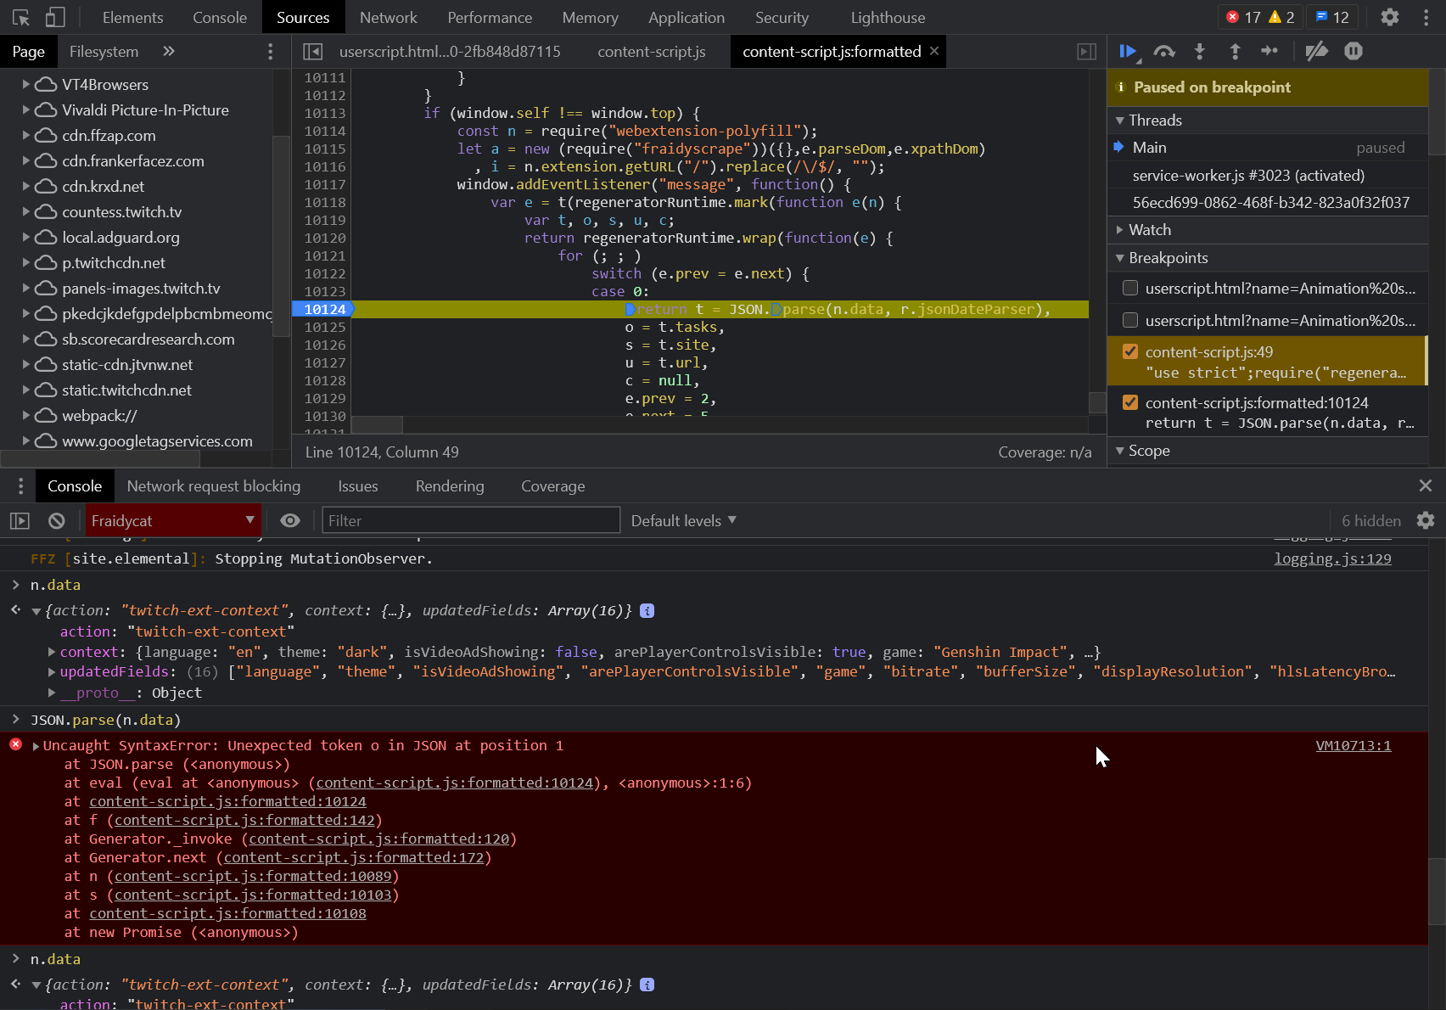The width and height of the screenshot is (1446, 1010).
Task: Step out of current function
Action: coord(1235,52)
